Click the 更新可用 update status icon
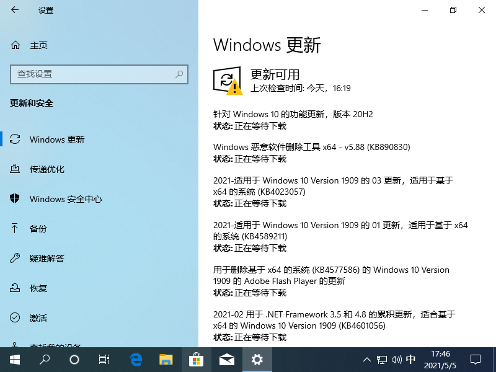Screen dimensions: 496x372 click(227, 81)
